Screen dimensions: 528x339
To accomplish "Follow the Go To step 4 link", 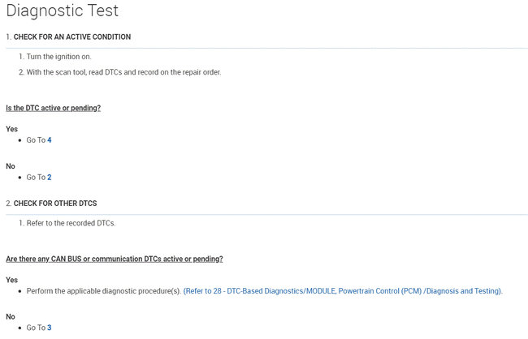I will (49, 140).
